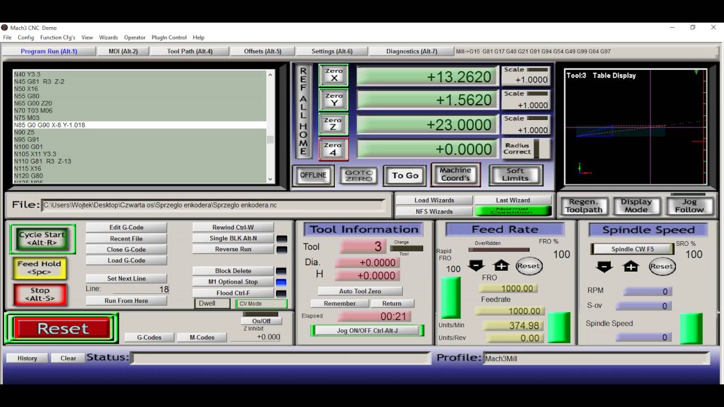Click the feedrate green level bar
Screen dimensions: 724x407
coord(559,328)
